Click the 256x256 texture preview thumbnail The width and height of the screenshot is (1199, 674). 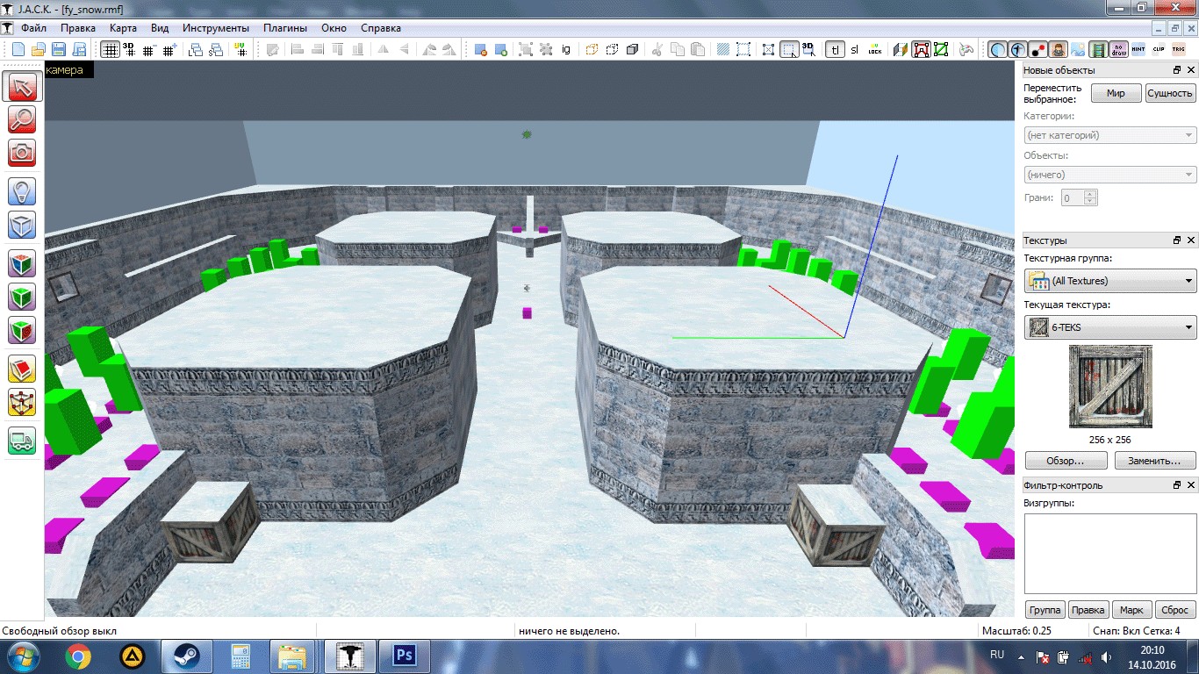[1111, 386]
